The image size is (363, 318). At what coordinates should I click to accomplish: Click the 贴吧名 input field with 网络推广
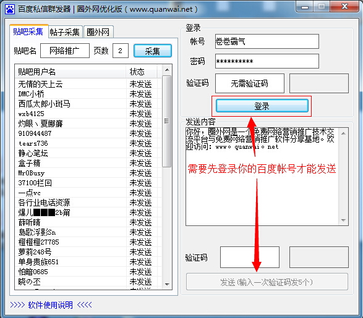[65, 51]
